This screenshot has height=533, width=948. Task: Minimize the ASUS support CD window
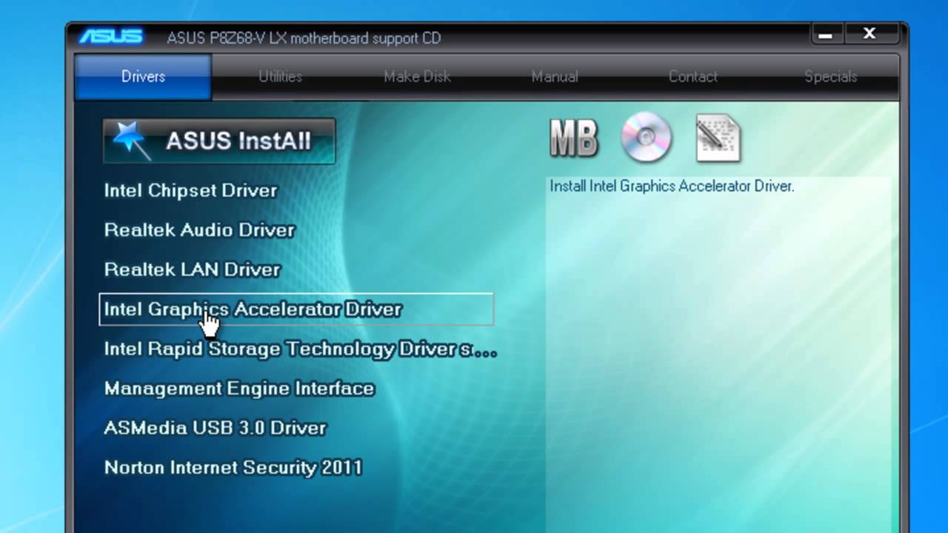(x=827, y=35)
